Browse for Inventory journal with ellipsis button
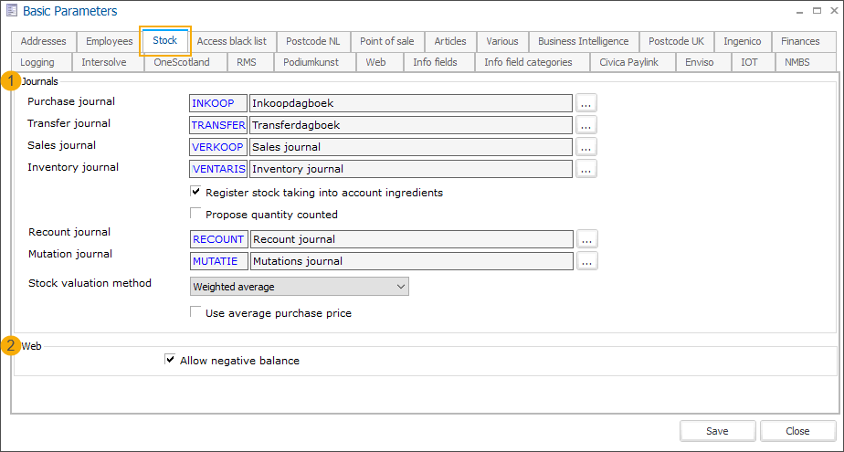Screen dimensions: 844x452 pos(586,169)
